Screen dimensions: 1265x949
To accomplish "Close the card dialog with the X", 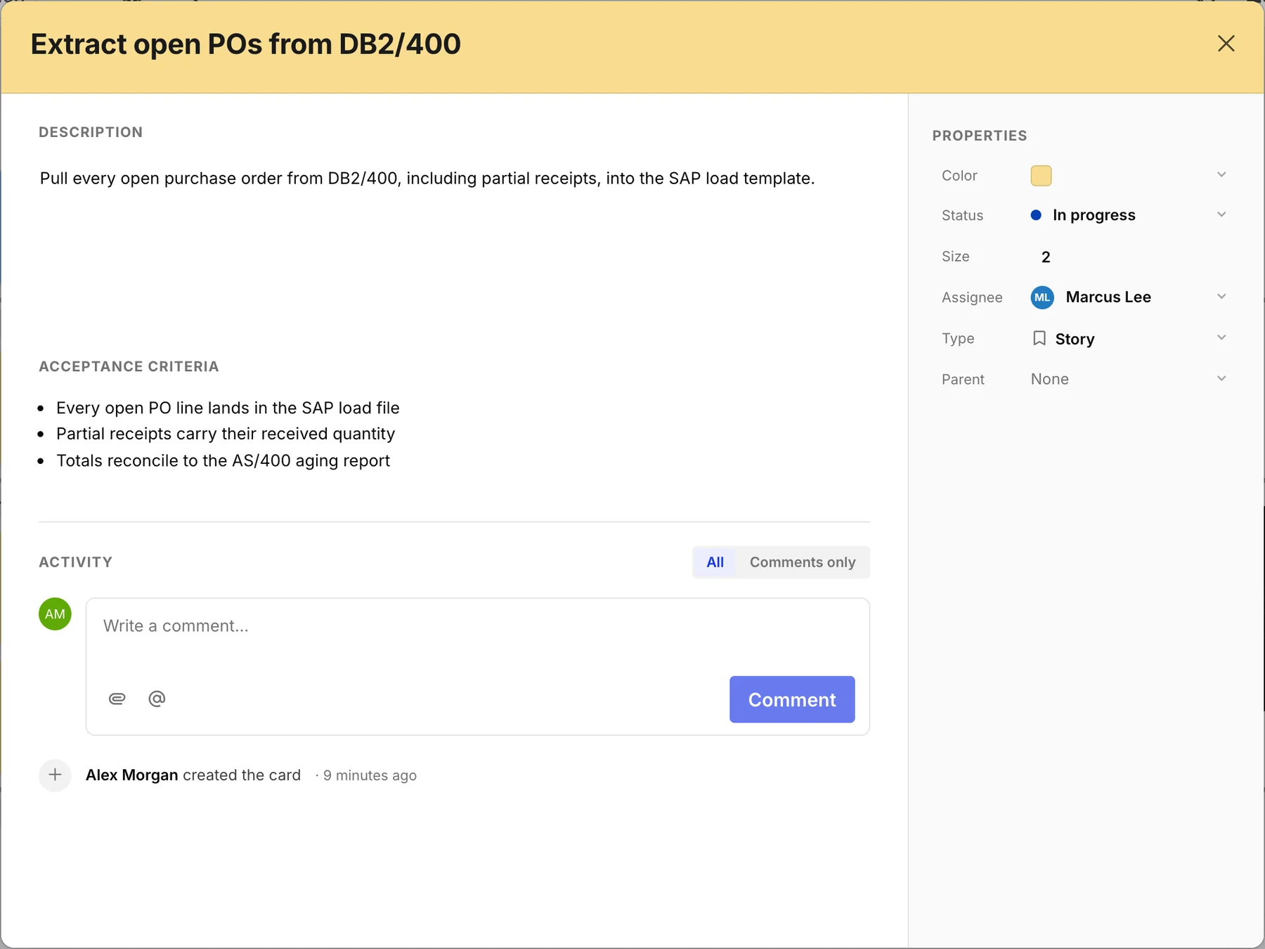I will pyautogui.click(x=1226, y=44).
